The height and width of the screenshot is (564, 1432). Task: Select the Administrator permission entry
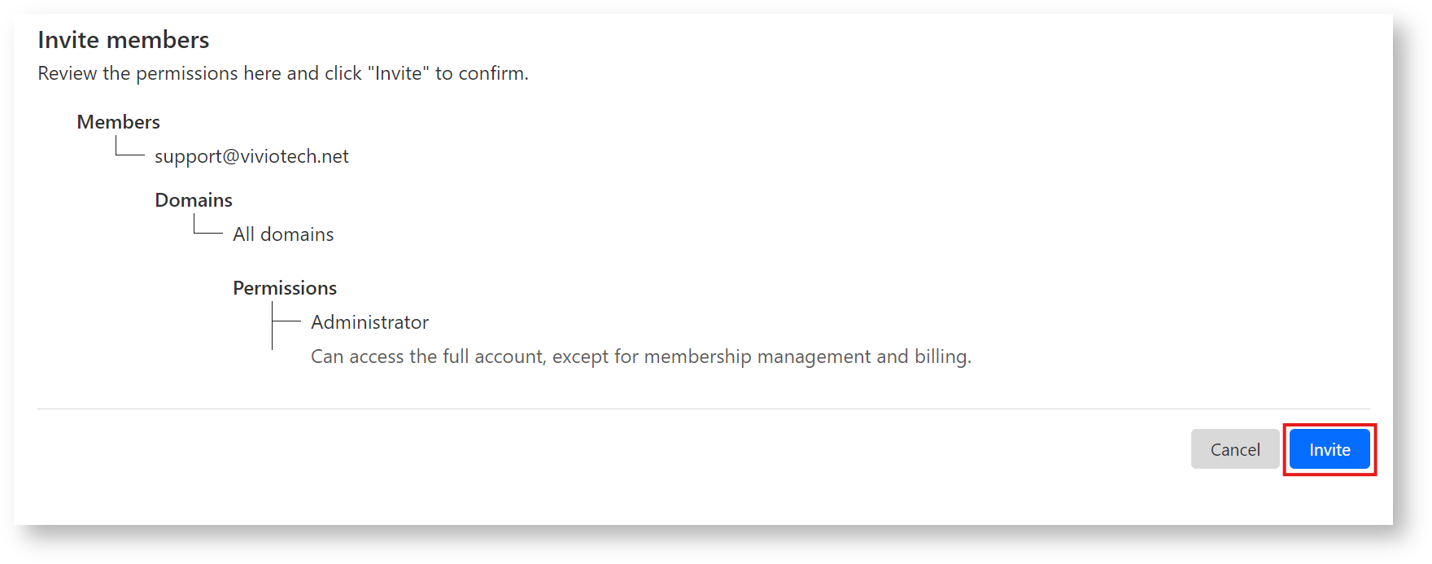369,322
